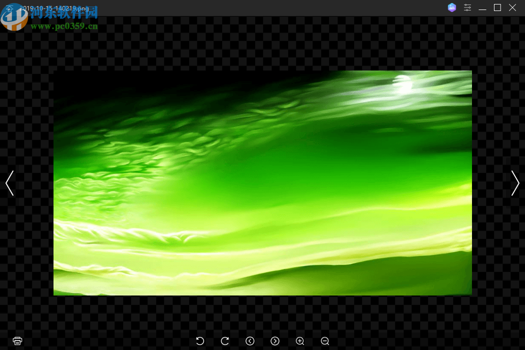This screenshot has width=525, height=350.
Task: Minimize the image viewer window
Action: [x=482, y=7]
